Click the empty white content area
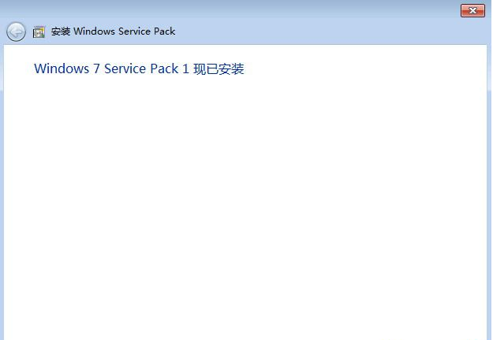This screenshot has height=340, width=493. [x=245, y=205]
